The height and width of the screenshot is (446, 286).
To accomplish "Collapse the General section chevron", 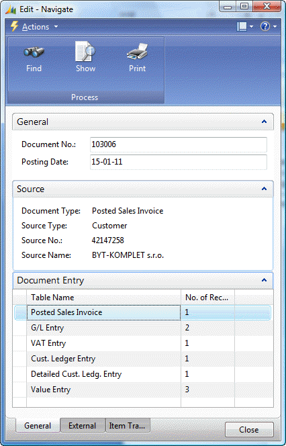I will tap(264, 122).
